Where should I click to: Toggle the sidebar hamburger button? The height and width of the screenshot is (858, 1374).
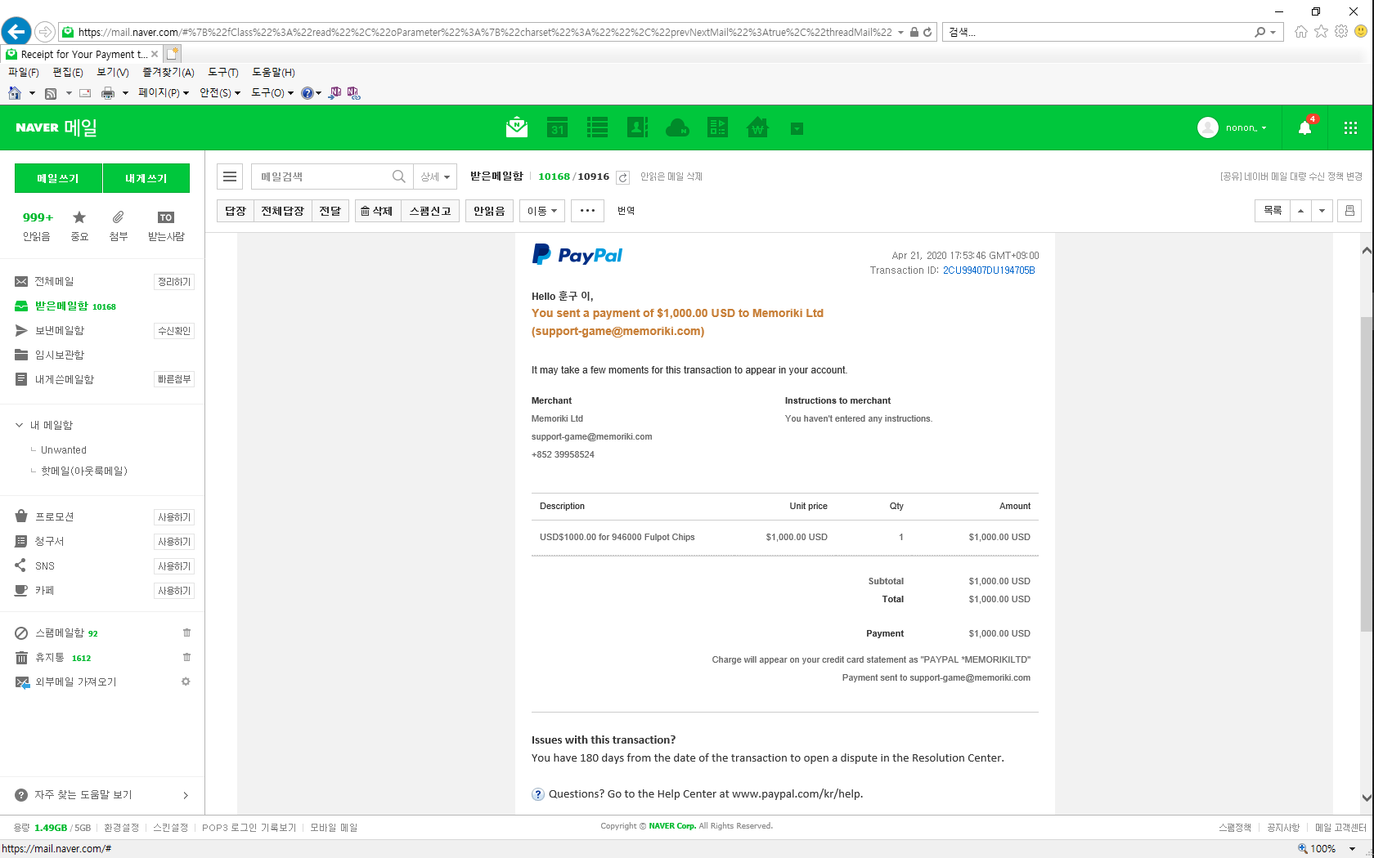[230, 177]
